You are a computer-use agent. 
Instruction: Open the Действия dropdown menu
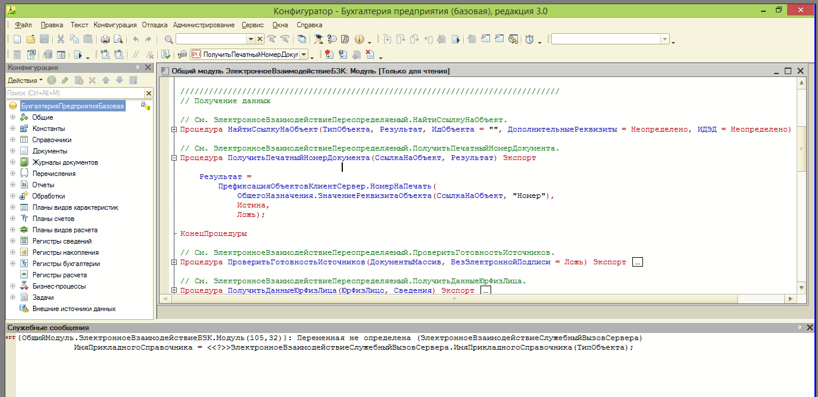click(24, 80)
